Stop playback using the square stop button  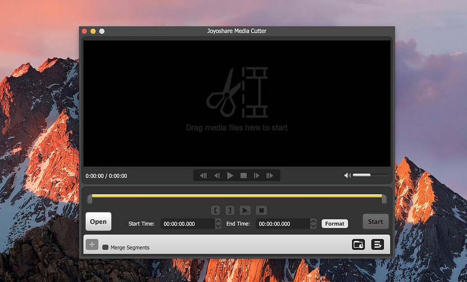[244, 175]
